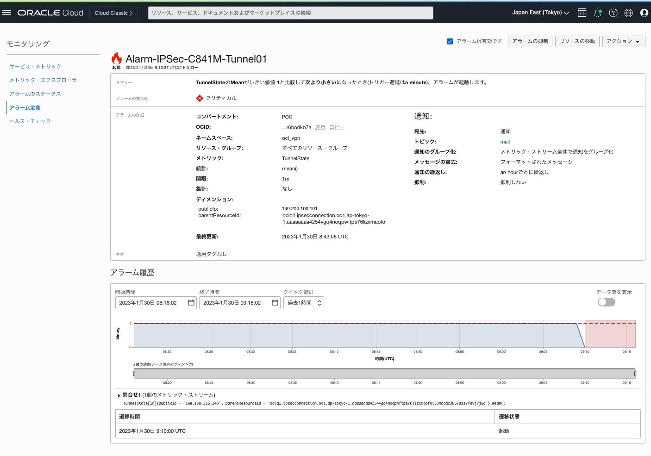
Task: Click the oci_vpn namespace value
Action: tap(291, 138)
